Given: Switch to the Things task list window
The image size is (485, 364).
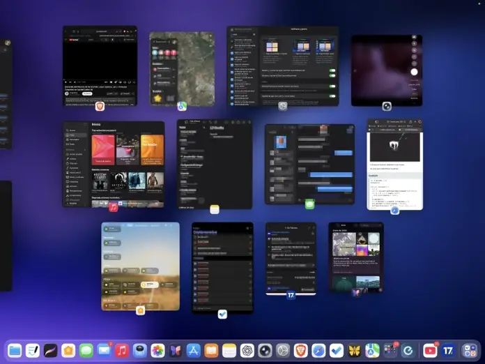Looking at the screenshot, I should tap(222, 268).
